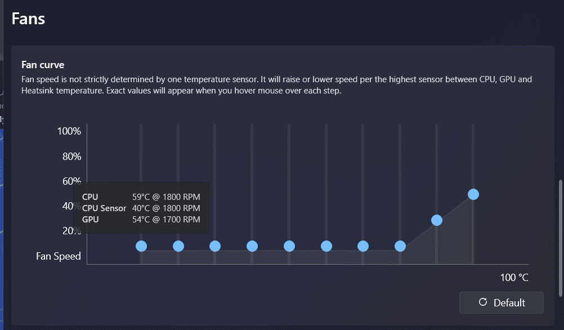Click the CPU Sensor row in the tooltip
The width and height of the screenshot is (564, 330).
[141, 208]
